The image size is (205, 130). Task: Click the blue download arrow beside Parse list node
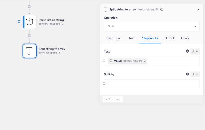19,22
